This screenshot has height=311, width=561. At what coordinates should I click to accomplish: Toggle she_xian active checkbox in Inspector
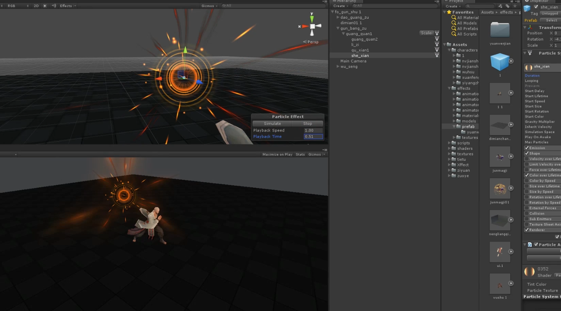click(536, 7)
